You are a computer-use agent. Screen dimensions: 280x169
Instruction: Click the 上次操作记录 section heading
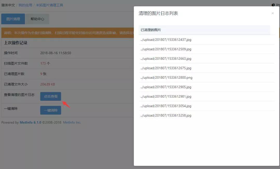point(16,43)
